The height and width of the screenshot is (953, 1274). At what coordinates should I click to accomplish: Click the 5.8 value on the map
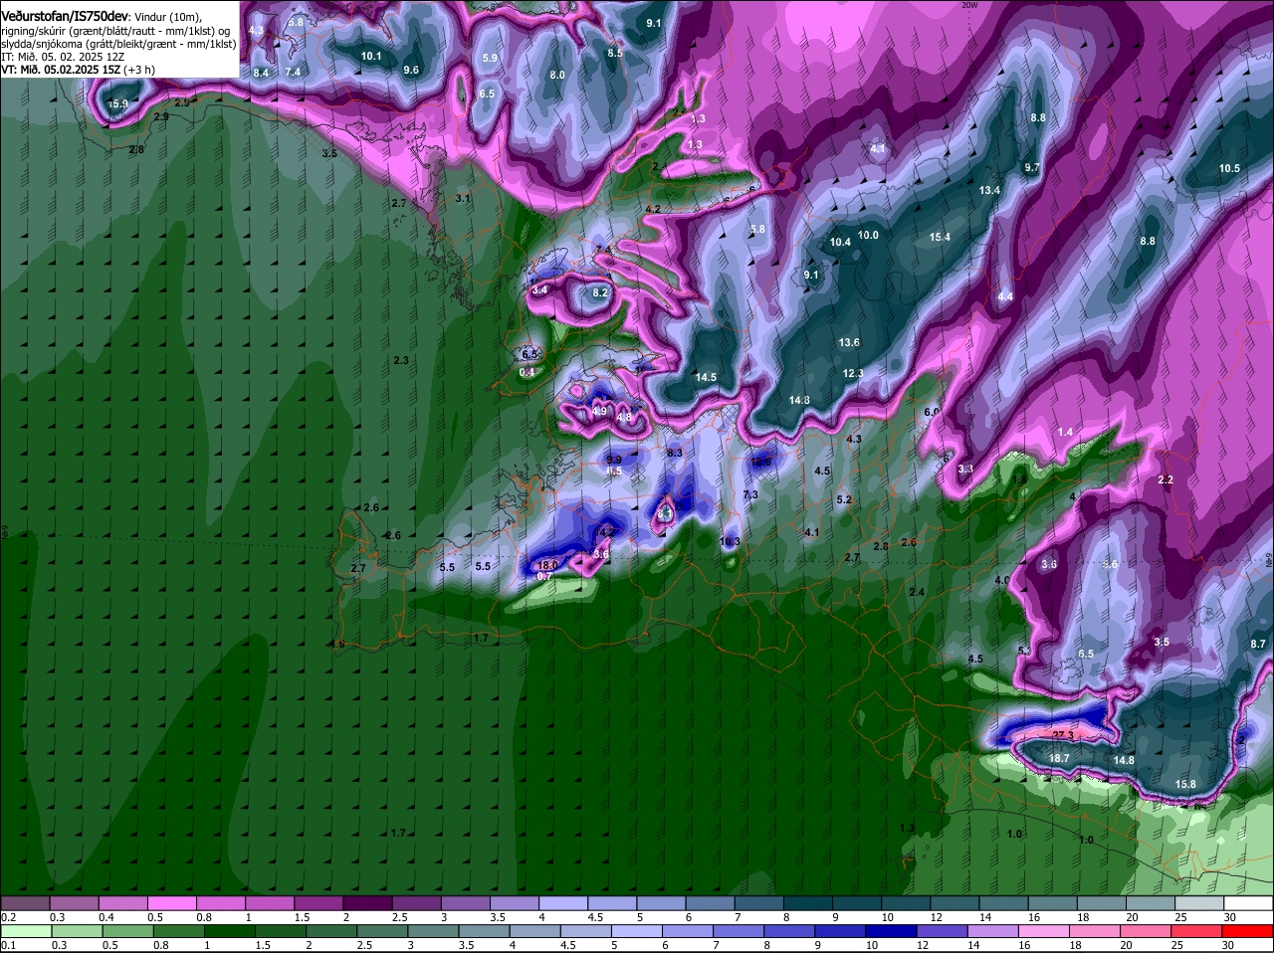[757, 229]
